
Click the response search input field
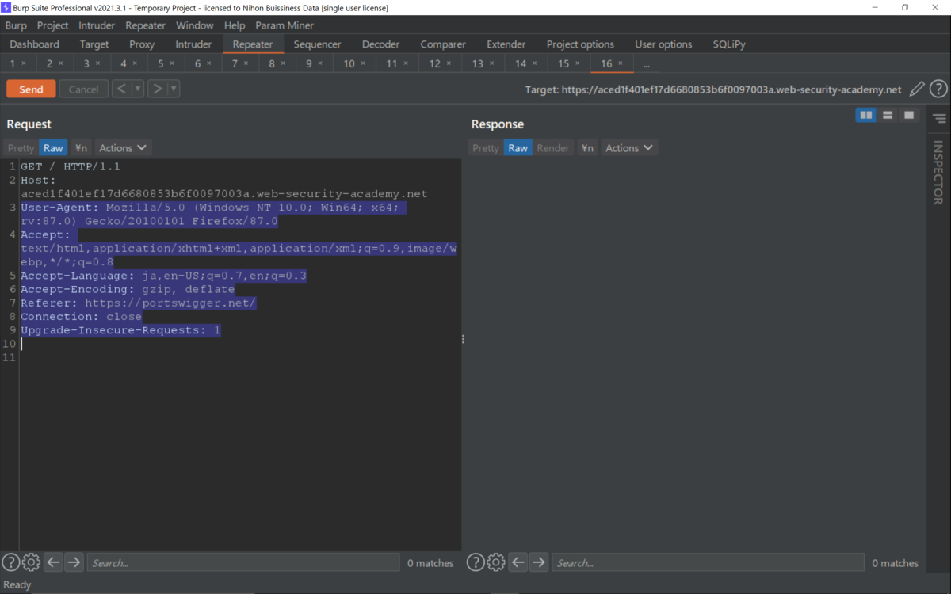(x=708, y=562)
